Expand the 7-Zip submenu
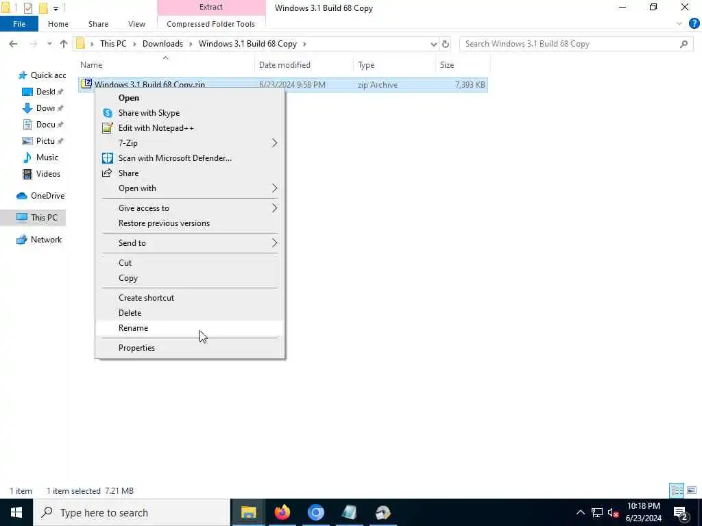 pyautogui.click(x=189, y=142)
